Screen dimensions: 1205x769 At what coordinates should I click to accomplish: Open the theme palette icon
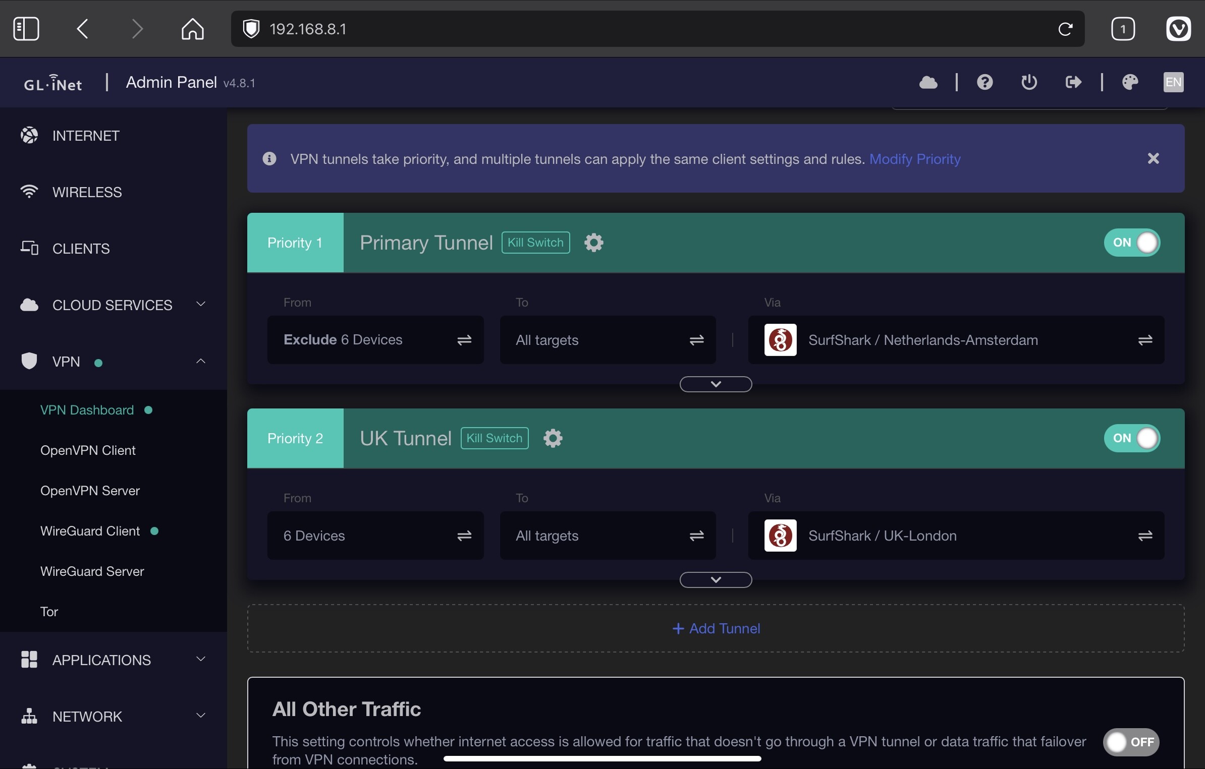click(1130, 82)
